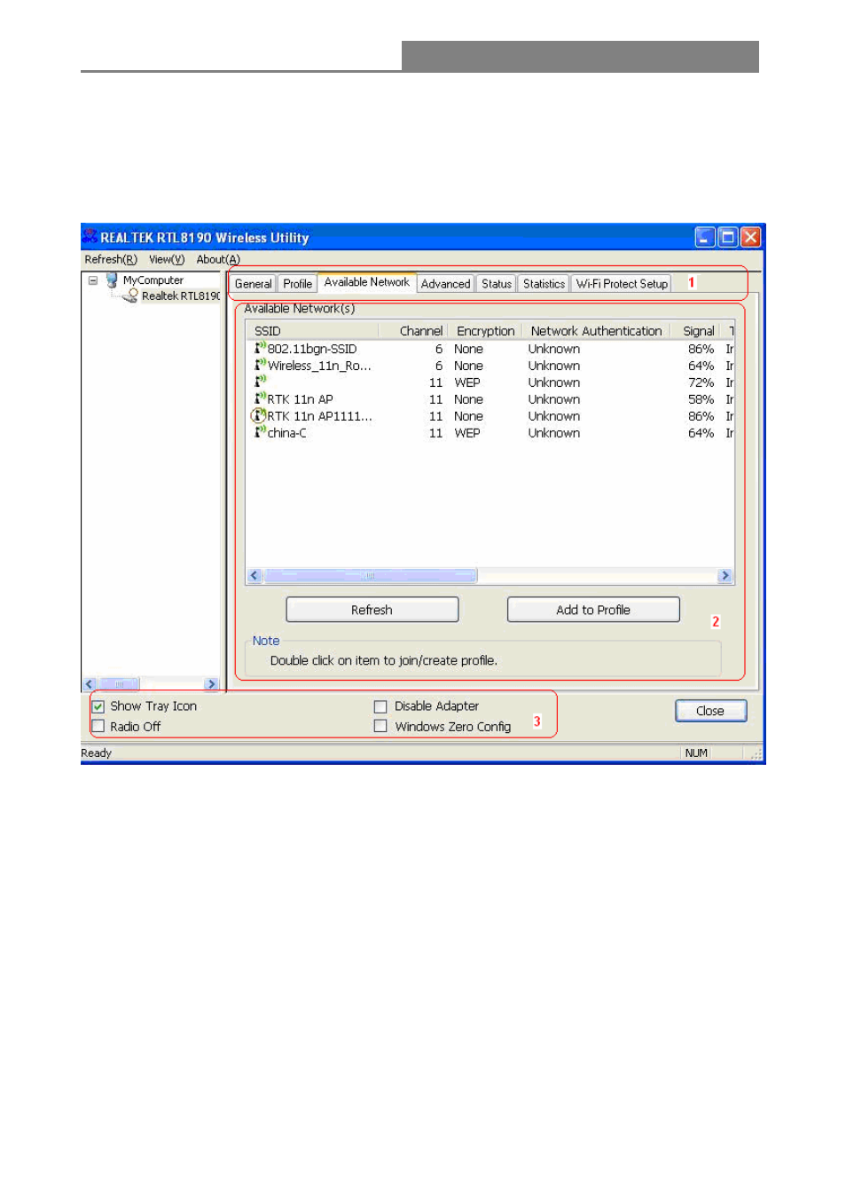Click the MyComputer icon in the tree
The height and width of the screenshot is (1198, 846).
coord(112,280)
